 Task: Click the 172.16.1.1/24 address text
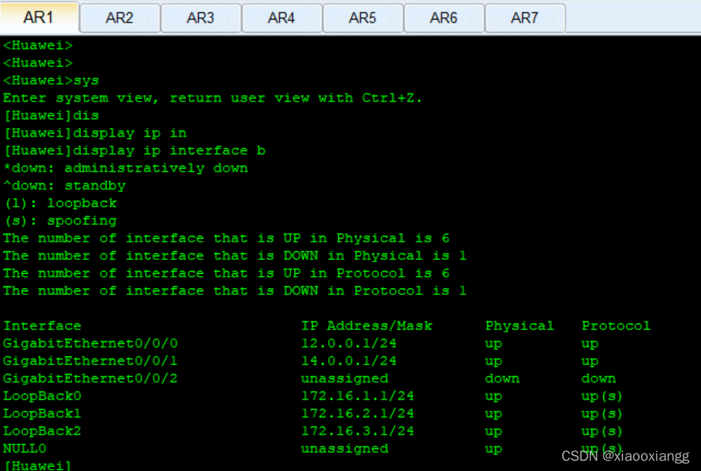(358, 396)
